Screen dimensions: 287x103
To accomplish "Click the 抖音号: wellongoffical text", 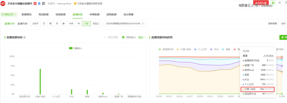I will pyautogui.click(x=60, y=3).
